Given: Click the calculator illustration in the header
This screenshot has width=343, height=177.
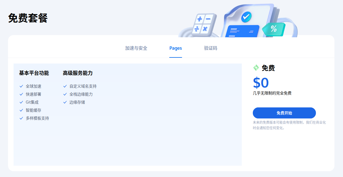Looking at the screenshot, I should 205,24.
